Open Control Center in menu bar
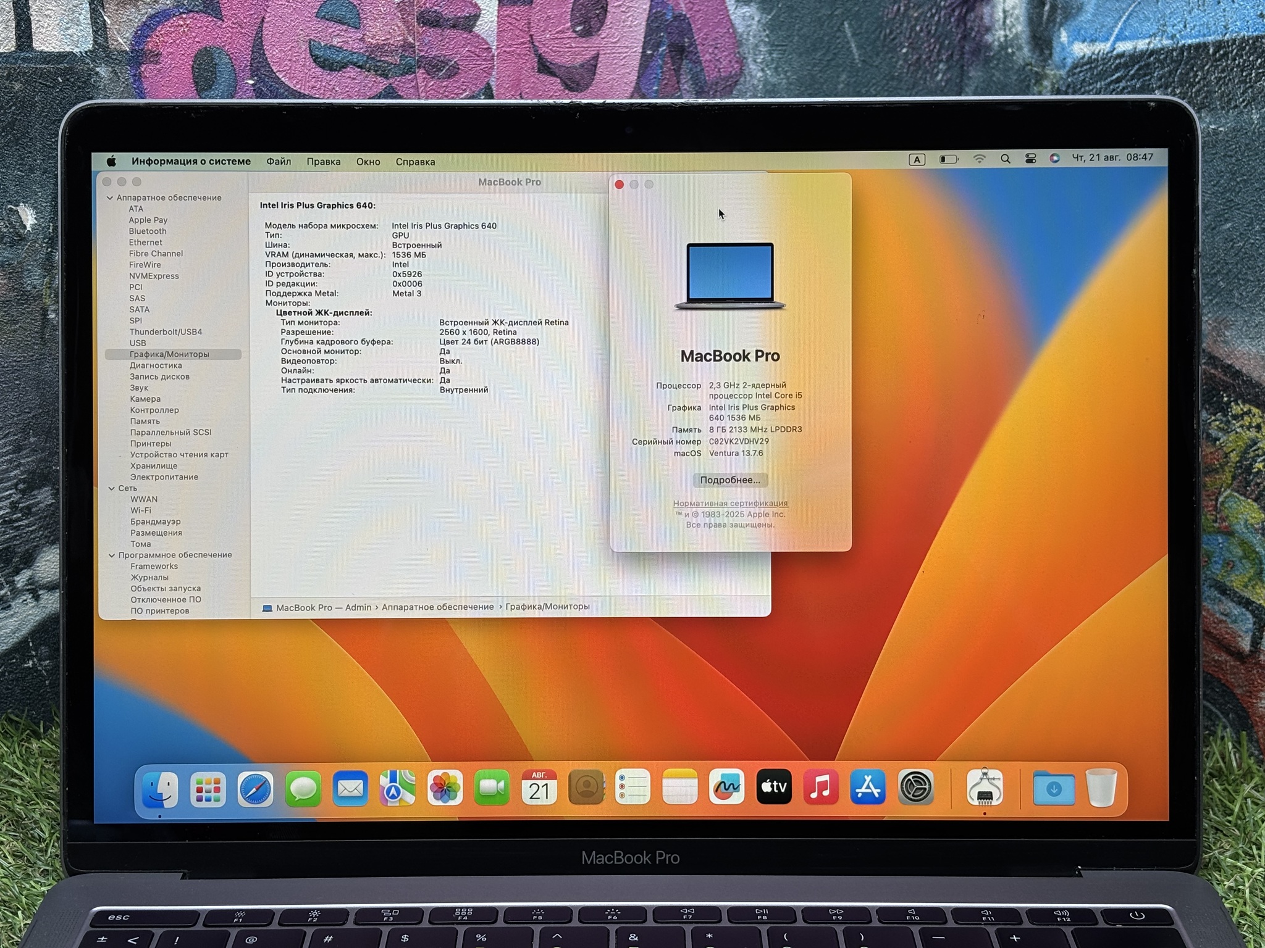Viewport: 1265px width, 948px height. [x=1030, y=159]
